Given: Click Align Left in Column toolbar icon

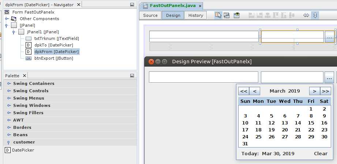Looking at the screenshot, I should tap(251, 15).
